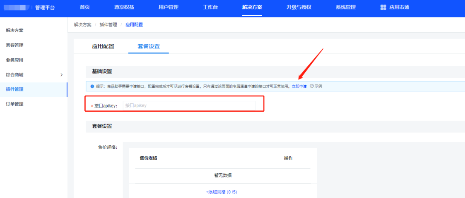Click the 插件管理 breadcrumb link
Screen dimensions: 465x198
pos(108,25)
